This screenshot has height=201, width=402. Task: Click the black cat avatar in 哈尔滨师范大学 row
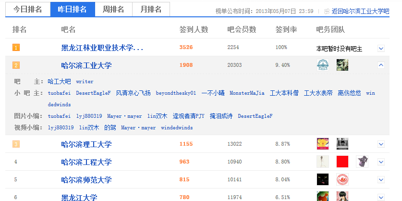click(323, 179)
